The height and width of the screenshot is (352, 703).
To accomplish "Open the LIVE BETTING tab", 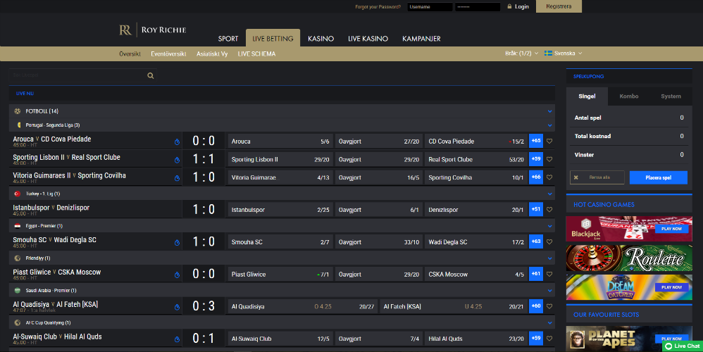I will [273, 39].
